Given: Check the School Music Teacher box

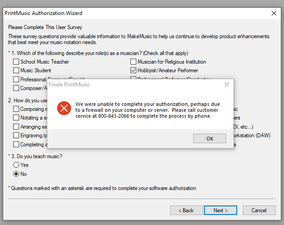Looking at the screenshot, I should coord(16,62).
